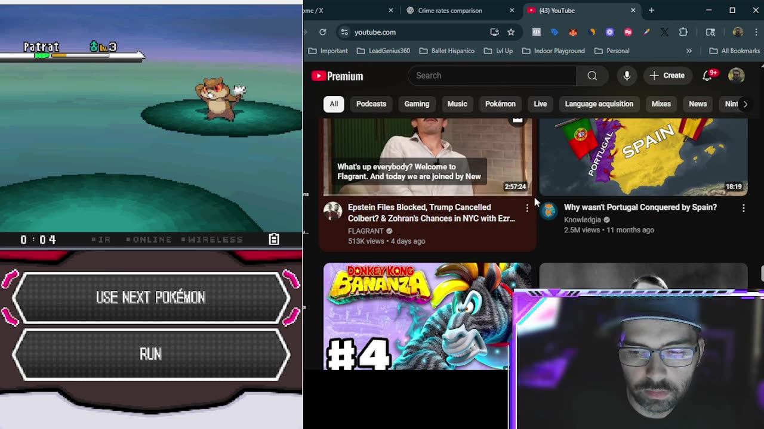Select the Music filter chip
The height and width of the screenshot is (429, 764).
coord(457,104)
